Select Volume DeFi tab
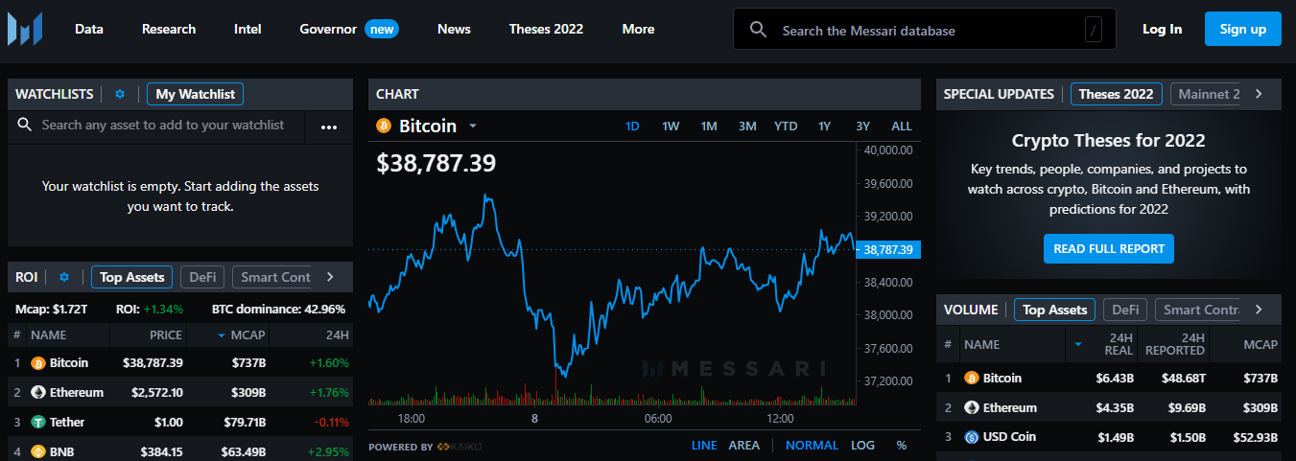This screenshot has height=461, width=1296. click(1124, 310)
